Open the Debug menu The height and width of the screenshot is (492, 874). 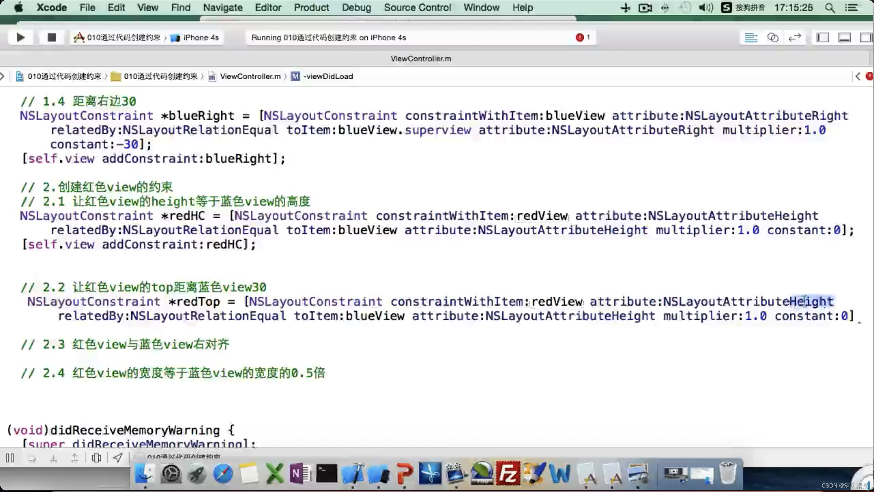(x=356, y=7)
